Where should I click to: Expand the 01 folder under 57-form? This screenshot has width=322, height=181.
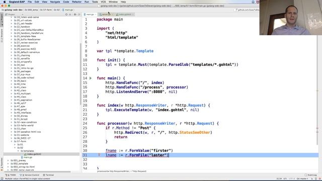15,144
